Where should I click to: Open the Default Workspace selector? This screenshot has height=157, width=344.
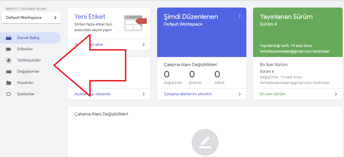pyautogui.click(x=31, y=18)
